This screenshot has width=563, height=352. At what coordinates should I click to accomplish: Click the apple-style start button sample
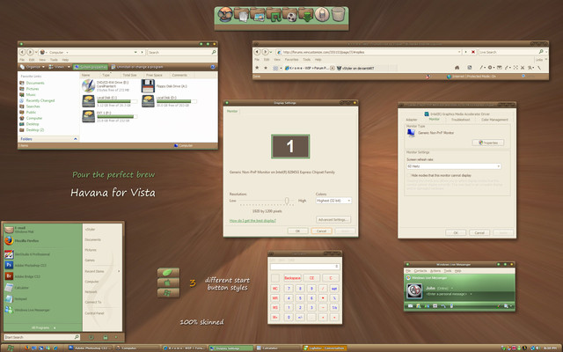tap(168, 283)
